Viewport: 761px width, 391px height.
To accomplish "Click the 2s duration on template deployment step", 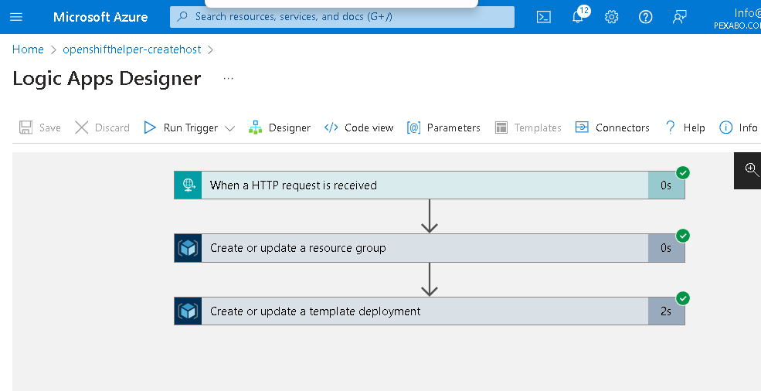I will pos(666,311).
